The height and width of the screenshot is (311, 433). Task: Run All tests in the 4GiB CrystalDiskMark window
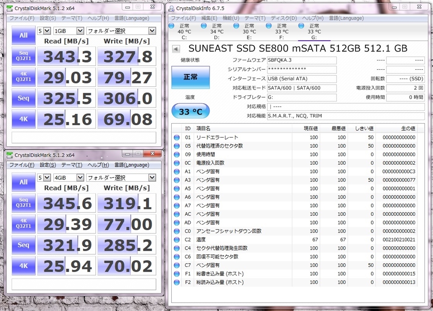(x=24, y=182)
